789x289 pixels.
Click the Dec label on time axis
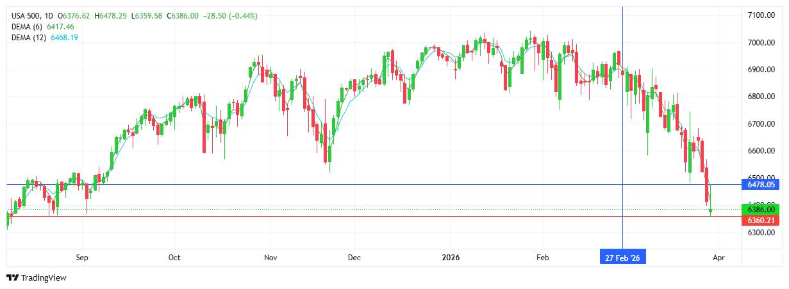pyautogui.click(x=354, y=258)
